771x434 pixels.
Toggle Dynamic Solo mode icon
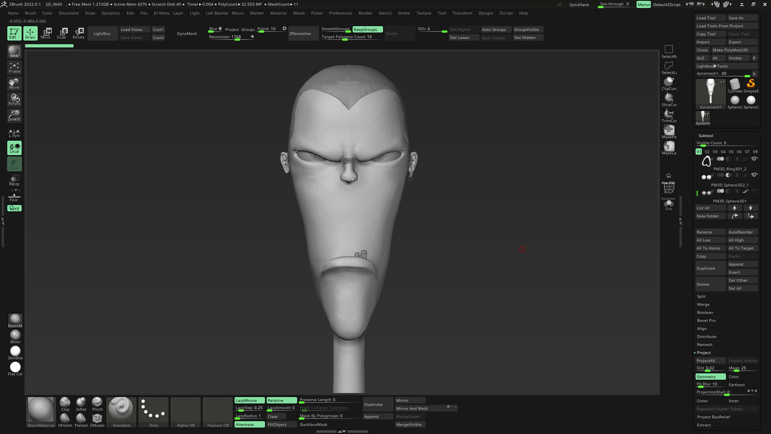coord(669,203)
